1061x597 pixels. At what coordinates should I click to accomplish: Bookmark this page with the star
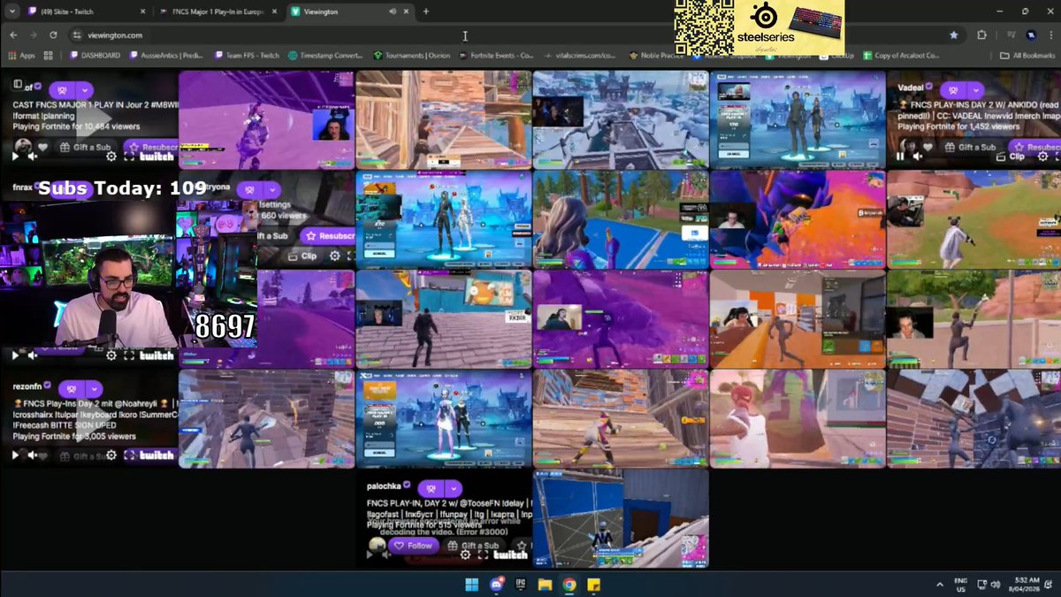pyautogui.click(x=953, y=35)
